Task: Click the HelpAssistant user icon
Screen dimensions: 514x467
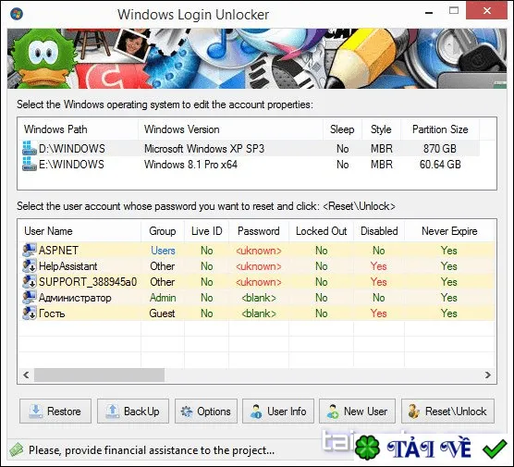Action: [30, 265]
